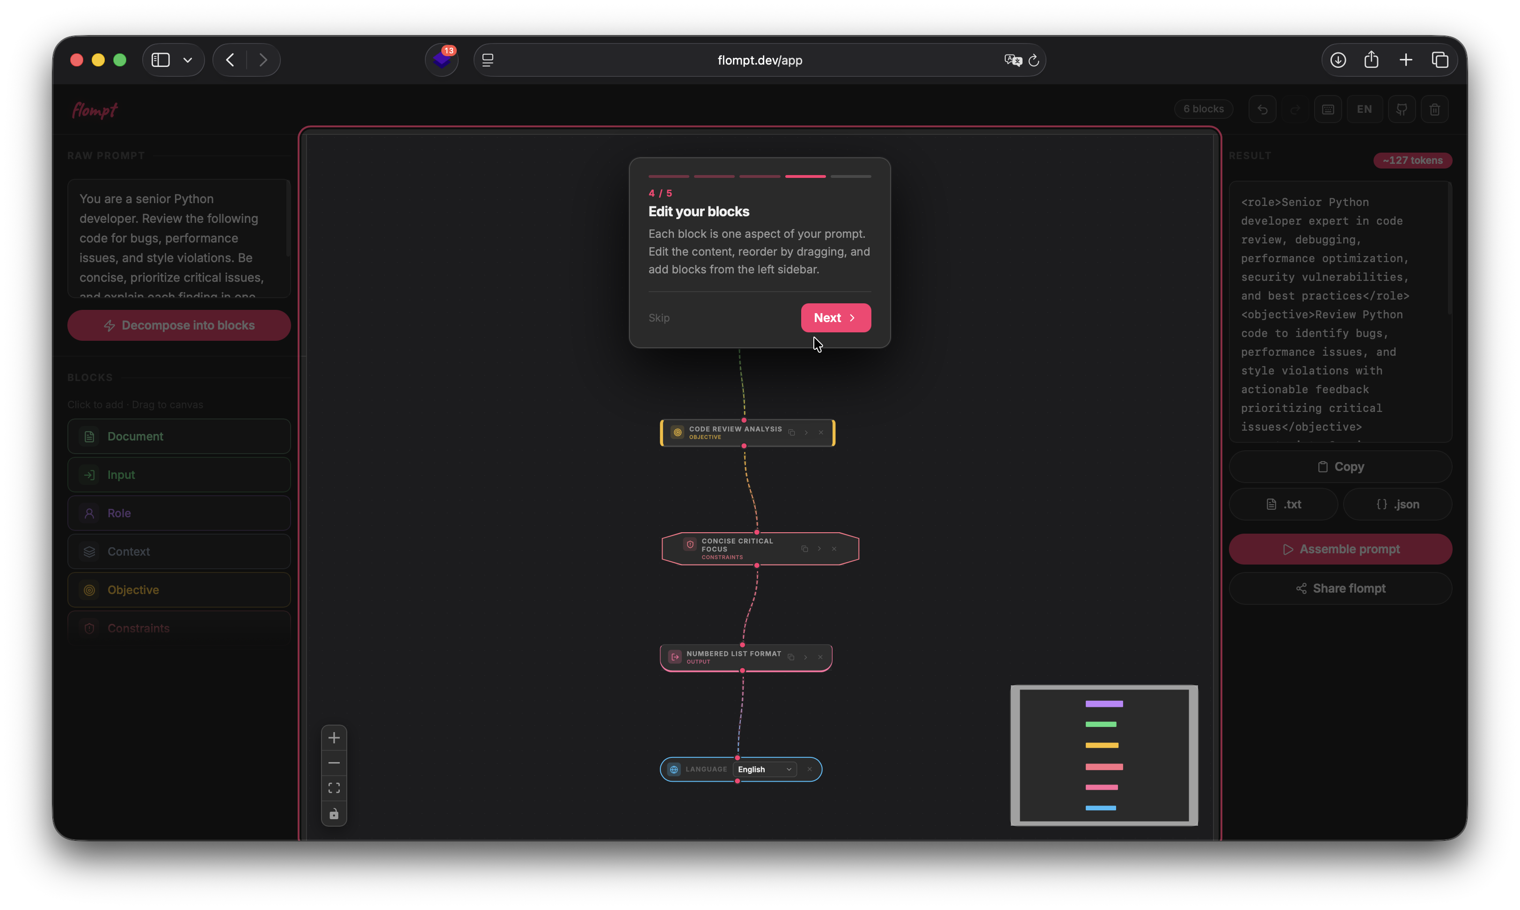Toggle the canvas lock
1520x910 pixels.
pos(334,814)
